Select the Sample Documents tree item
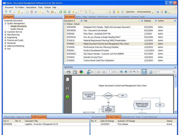Viewport: 180px width, 135px height. 18,26
